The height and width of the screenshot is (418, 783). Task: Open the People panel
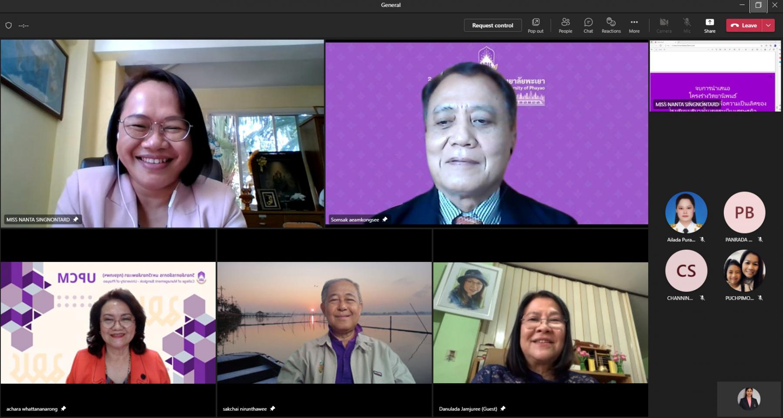pos(565,25)
